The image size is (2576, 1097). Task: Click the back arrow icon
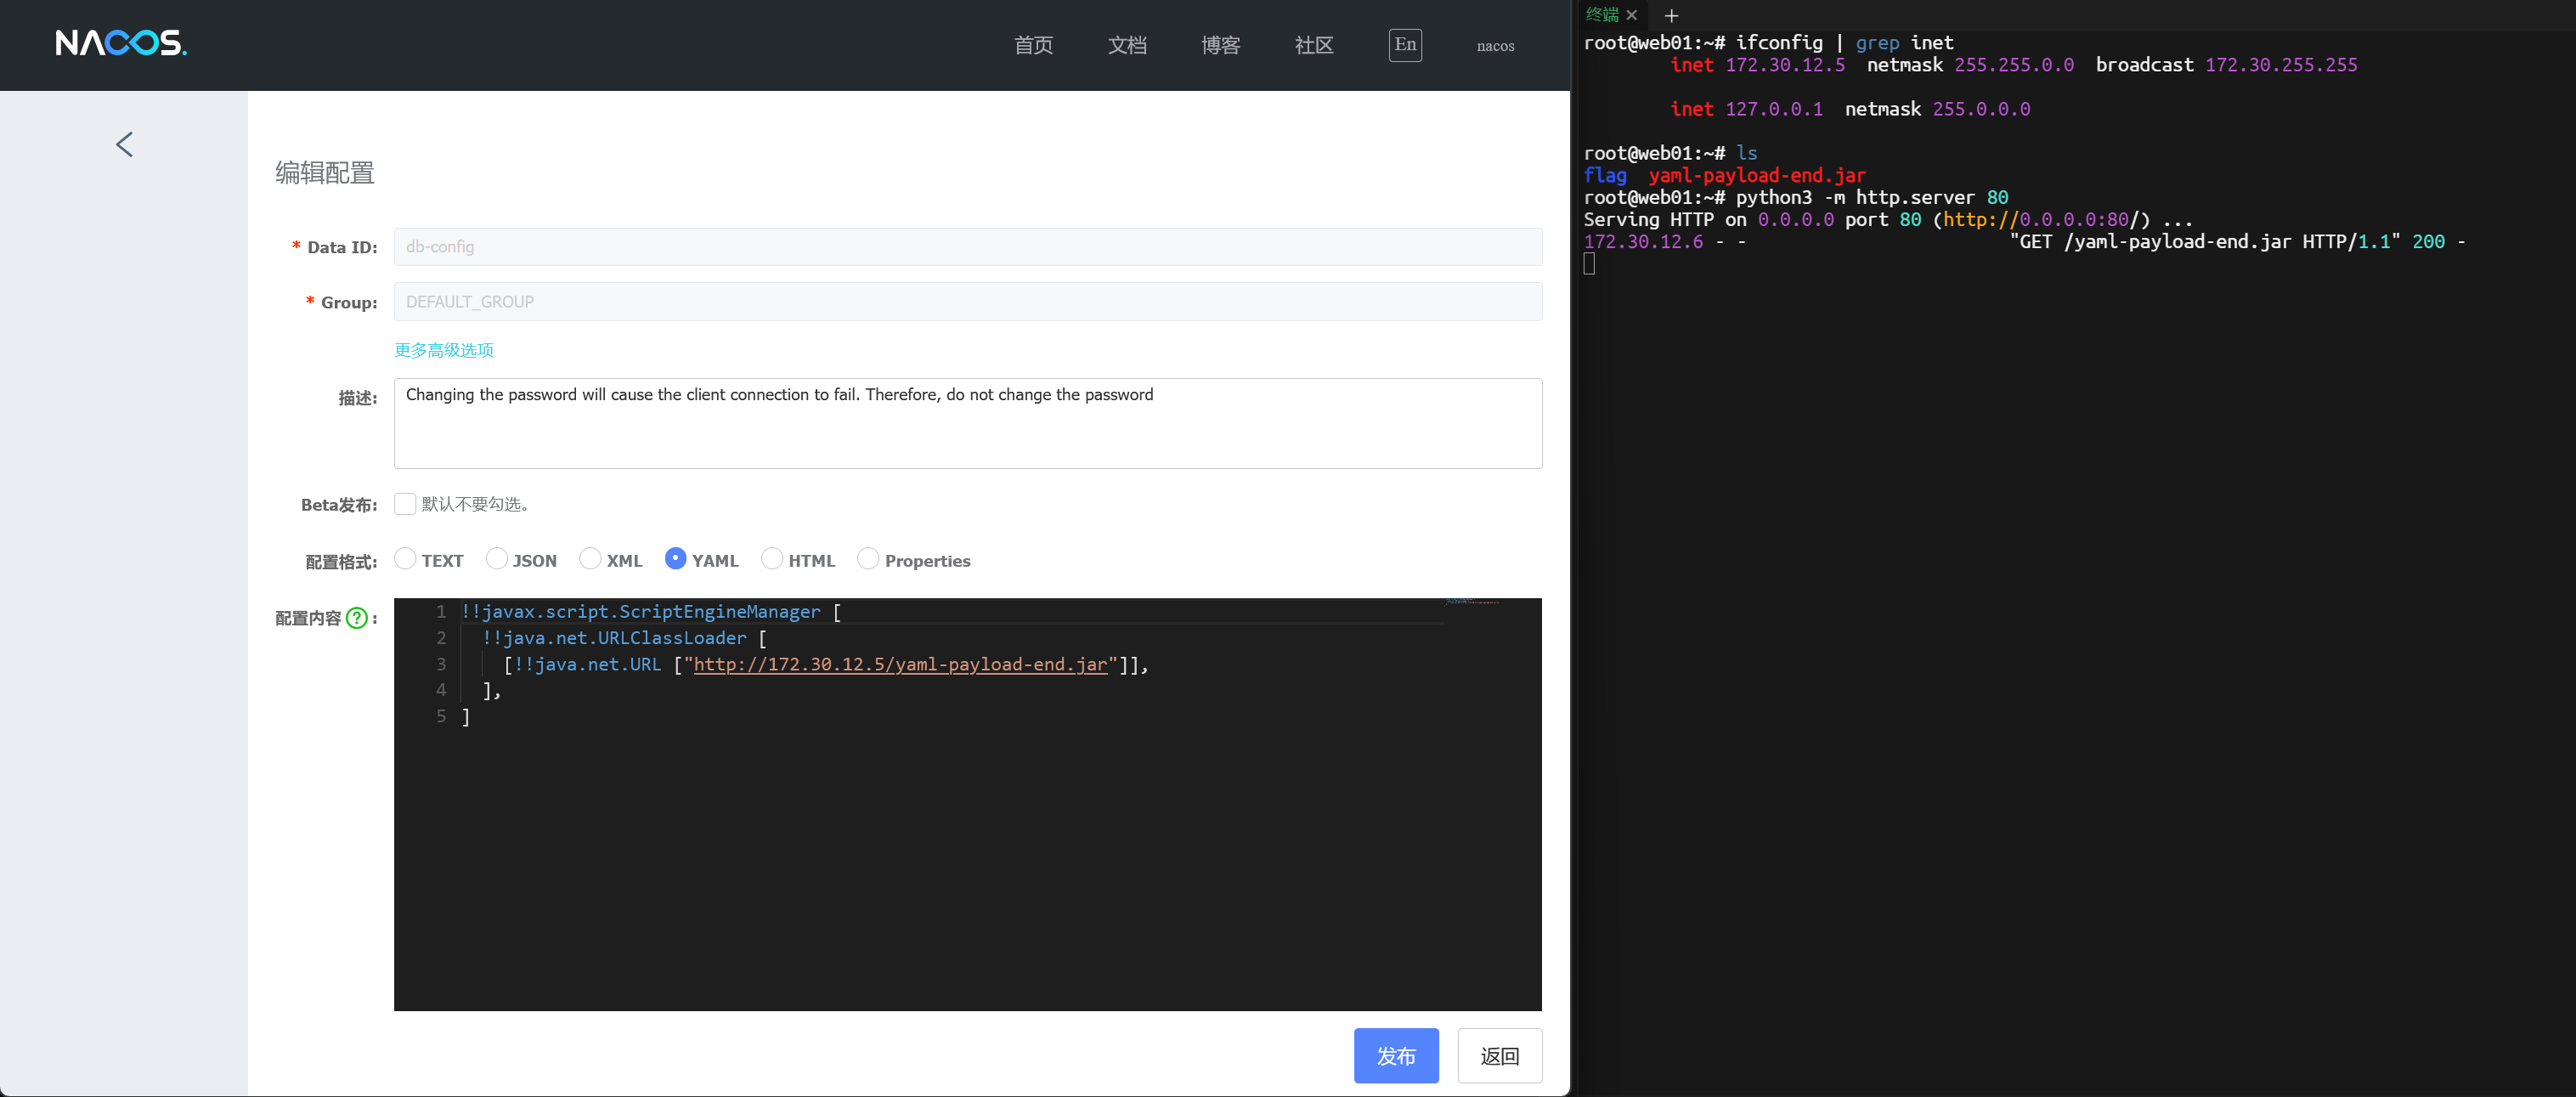pyautogui.click(x=124, y=145)
